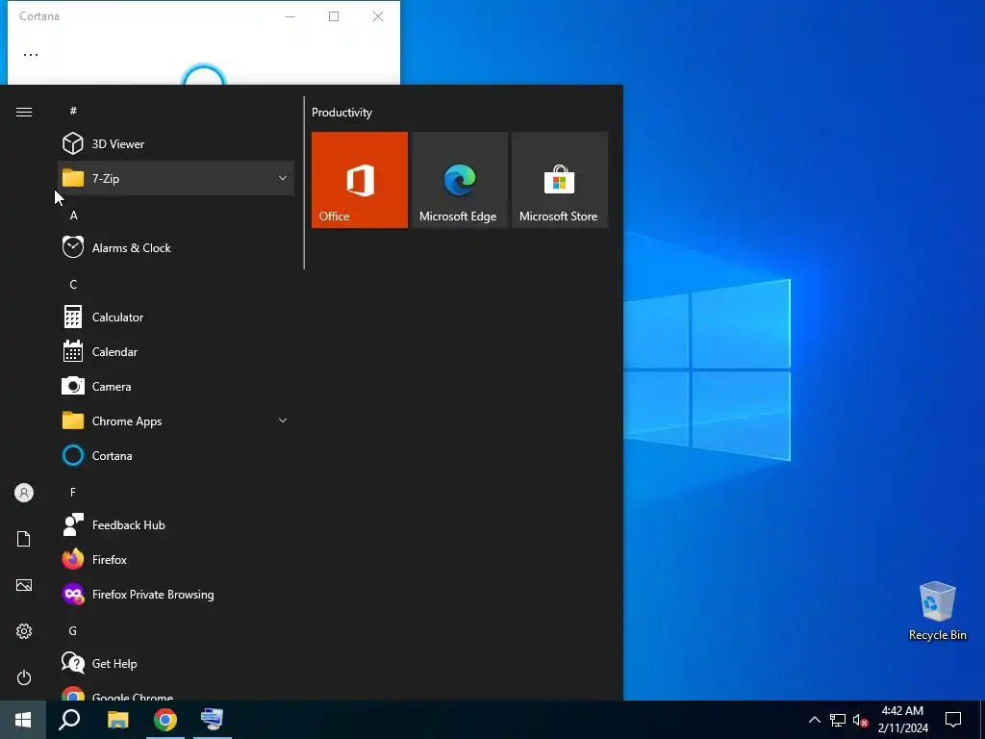
Task: Open the Action Center notifications
Action: tap(953, 720)
